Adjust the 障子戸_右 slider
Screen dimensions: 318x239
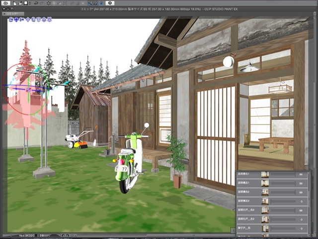click(283, 228)
